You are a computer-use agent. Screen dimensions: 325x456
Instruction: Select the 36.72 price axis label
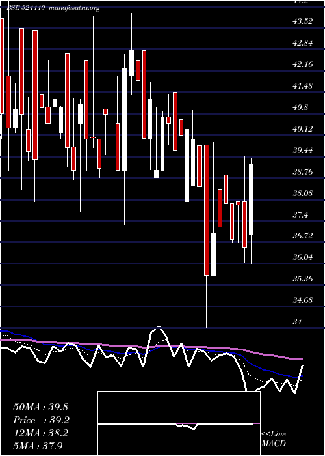point(303,236)
